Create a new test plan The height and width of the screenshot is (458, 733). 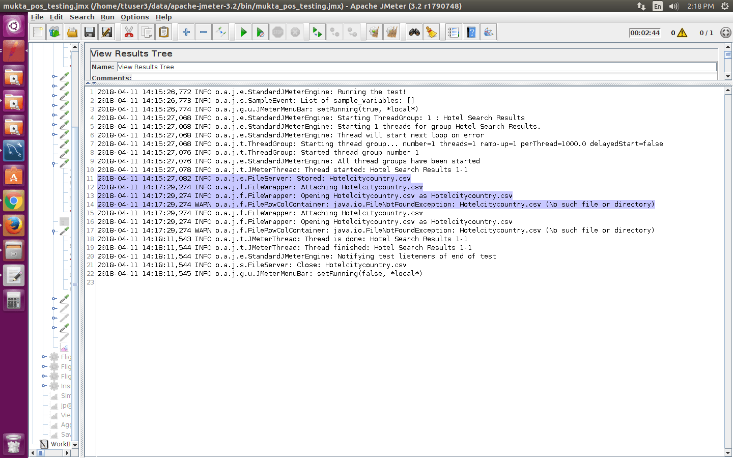click(x=37, y=32)
